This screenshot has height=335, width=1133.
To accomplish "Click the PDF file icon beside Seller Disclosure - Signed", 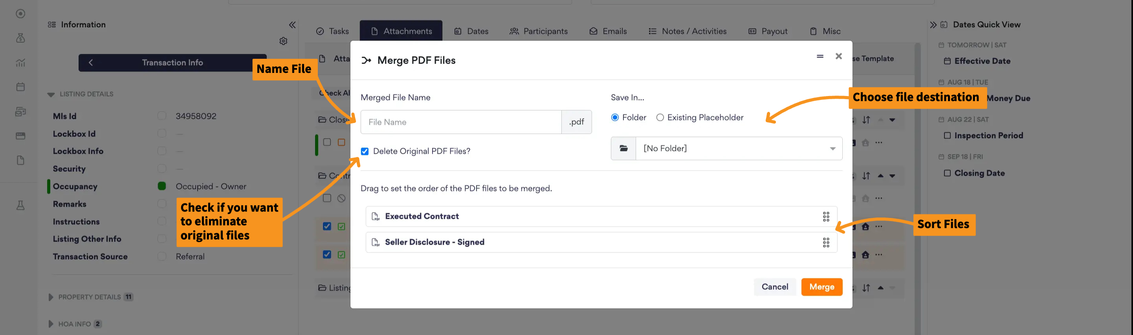I will click(375, 243).
